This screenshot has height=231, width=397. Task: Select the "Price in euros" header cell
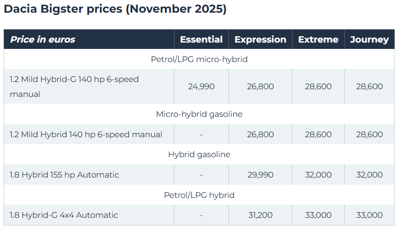pos(43,39)
